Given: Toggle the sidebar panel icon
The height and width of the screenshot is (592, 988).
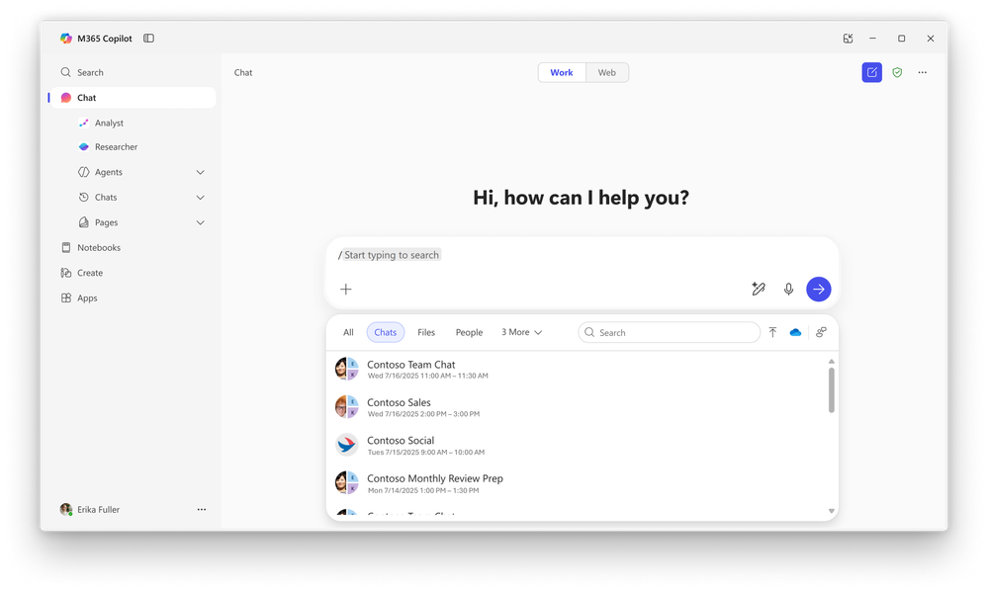Looking at the screenshot, I should pyautogui.click(x=148, y=39).
